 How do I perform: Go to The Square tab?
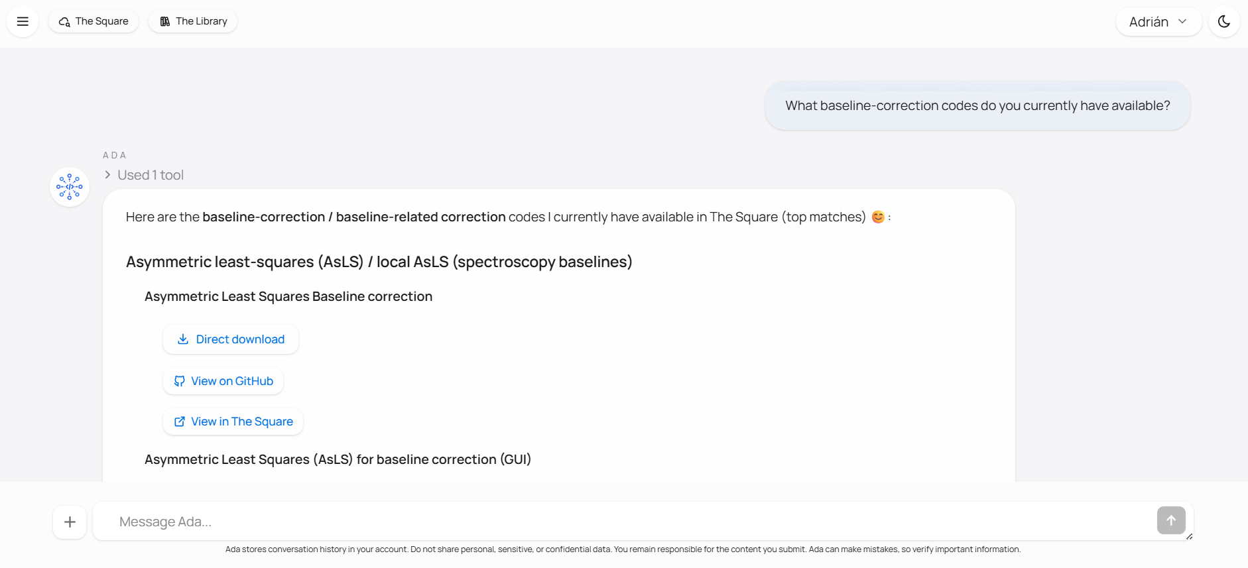[94, 21]
